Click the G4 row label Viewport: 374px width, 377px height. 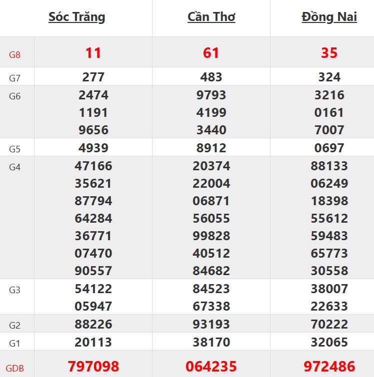tap(15, 167)
